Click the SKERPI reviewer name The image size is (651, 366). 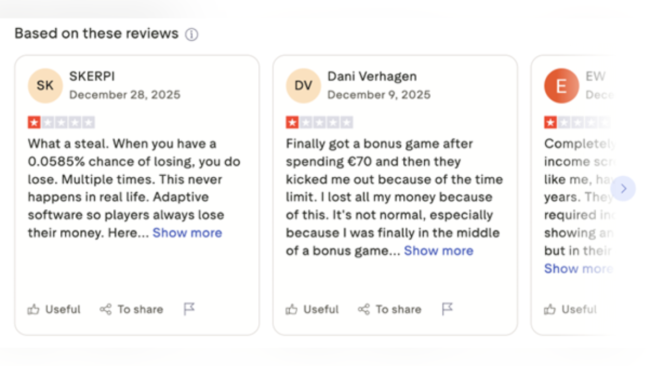92,76
